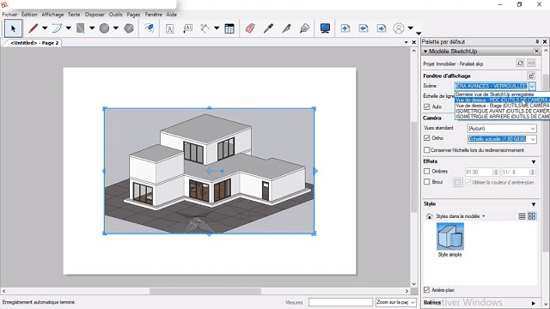Select the arrow Select tool
The height and width of the screenshot is (309, 550).
[x=14, y=28]
